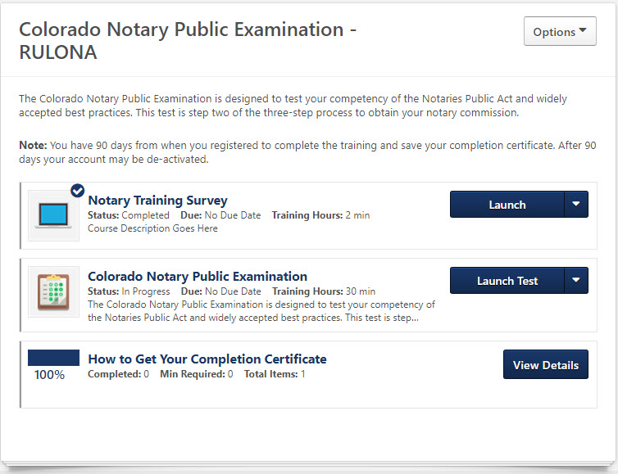Click the survey's 'Due: No Due Date' text
The width and height of the screenshot is (618, 474).
pos(220,215)
